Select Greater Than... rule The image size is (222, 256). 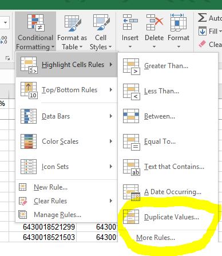point(168,66)
